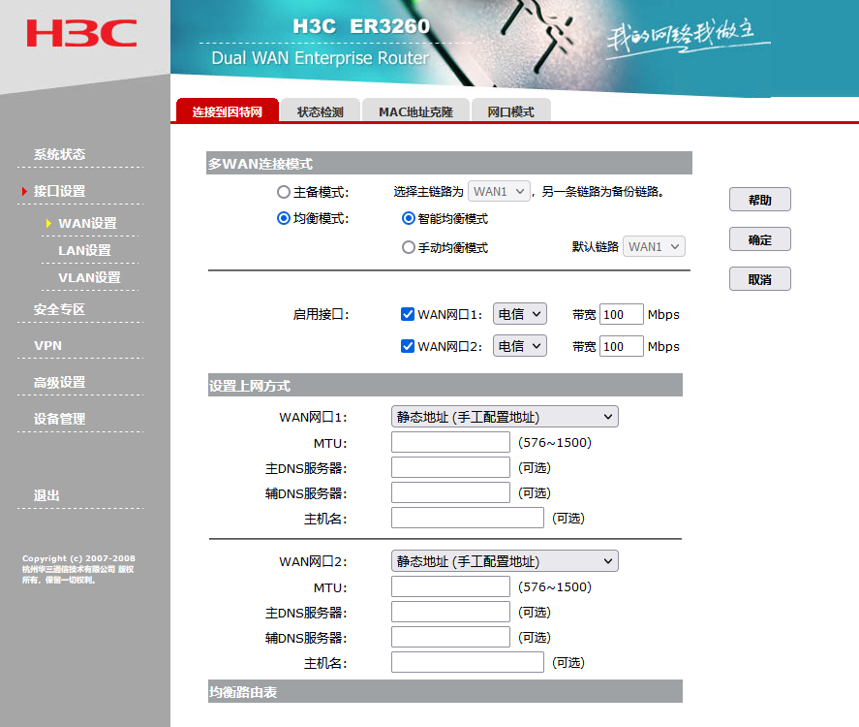
Task: Choose 智能均衡模式 option
Action: (x=408, y=218)
